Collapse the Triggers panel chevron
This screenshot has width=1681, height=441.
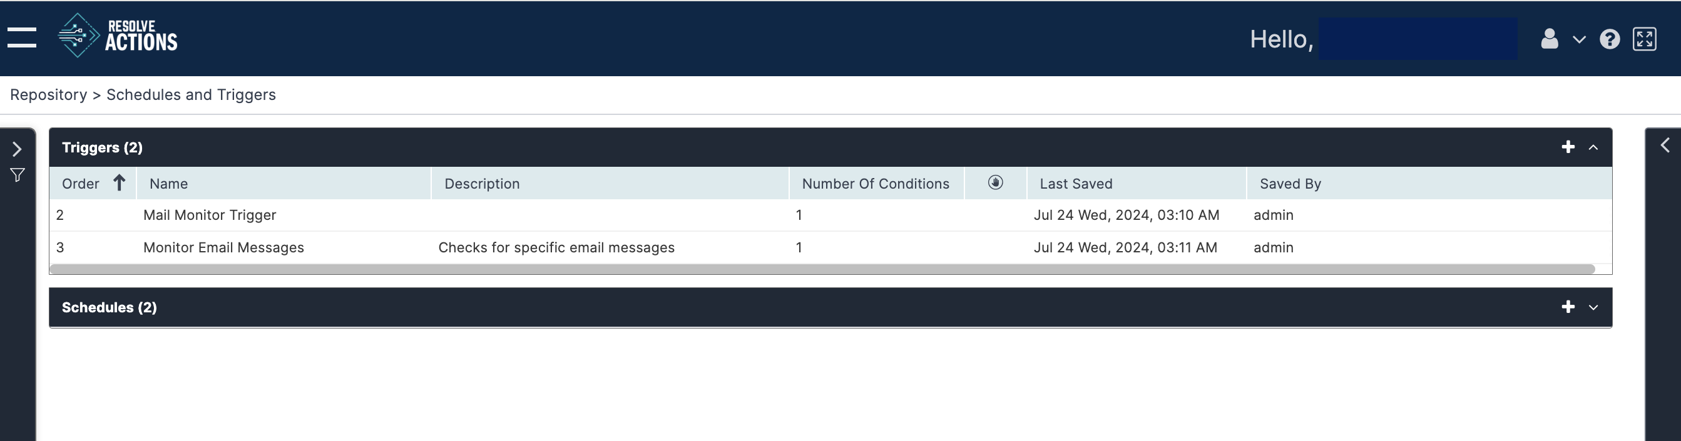click(1593, 148)
